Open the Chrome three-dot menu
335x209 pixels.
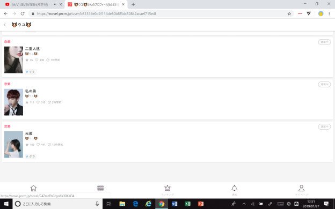coord(329,13)
